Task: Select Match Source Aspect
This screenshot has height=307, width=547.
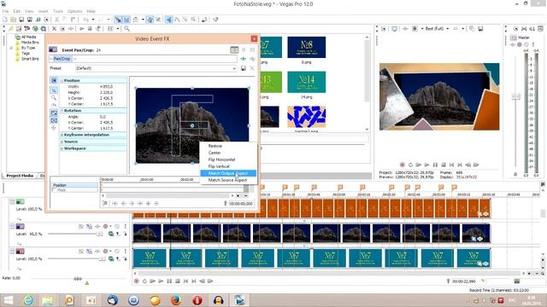Action: click(228, 180)
